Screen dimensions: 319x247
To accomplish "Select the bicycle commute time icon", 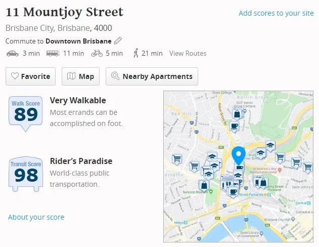I will [x=97, y=53].
